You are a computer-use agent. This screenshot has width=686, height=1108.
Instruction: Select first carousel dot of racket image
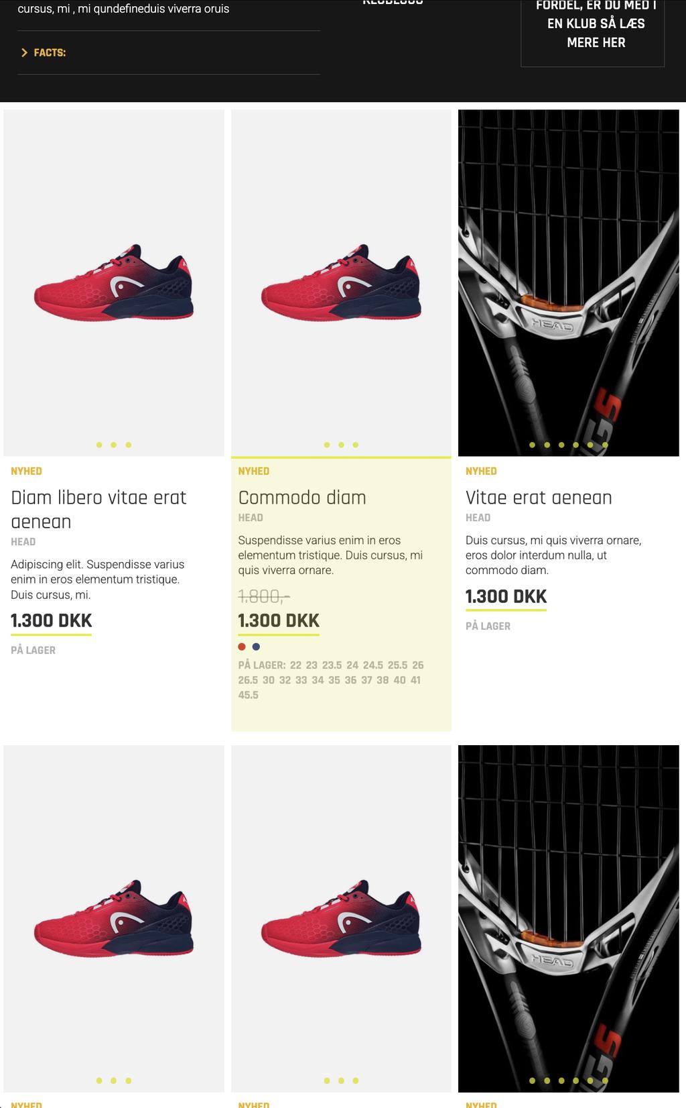click(533, 445)
